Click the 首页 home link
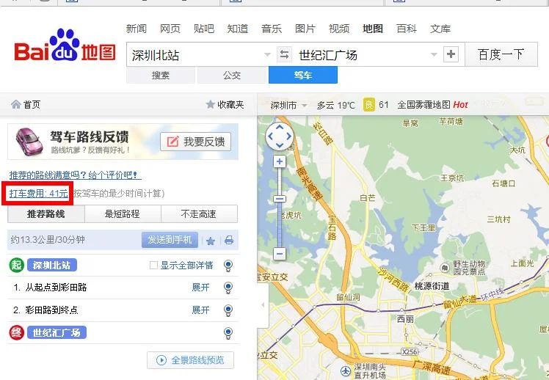The image size is (549, 380). [x=32, y=104]
